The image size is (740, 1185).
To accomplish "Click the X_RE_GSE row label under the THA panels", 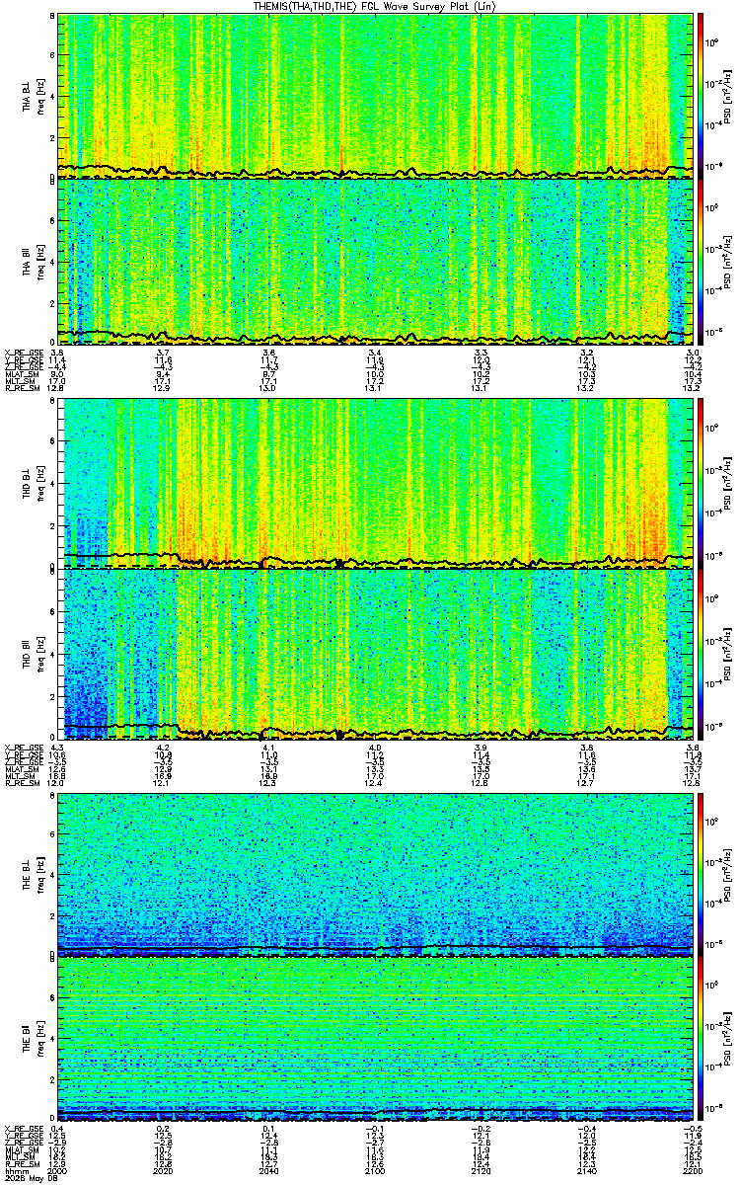I will point(23,353).
